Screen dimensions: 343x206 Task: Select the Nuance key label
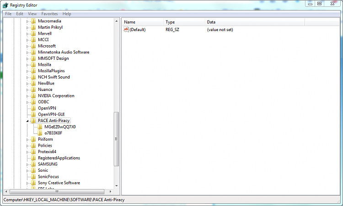[x=45, y=90]
